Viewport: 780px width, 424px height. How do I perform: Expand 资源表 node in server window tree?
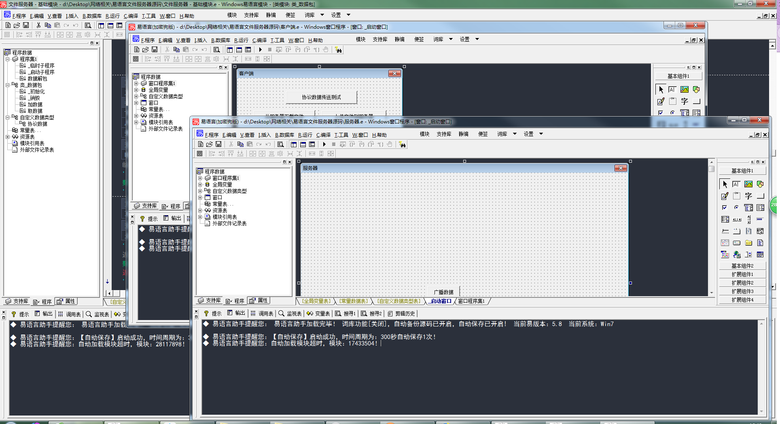click(200, 210)
